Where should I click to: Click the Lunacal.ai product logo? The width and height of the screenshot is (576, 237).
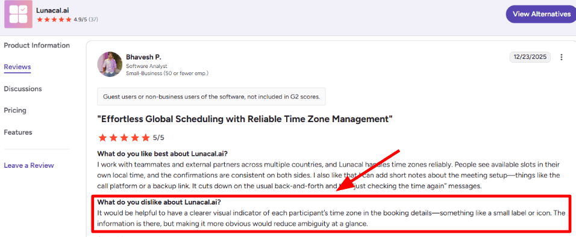point(18,14)
